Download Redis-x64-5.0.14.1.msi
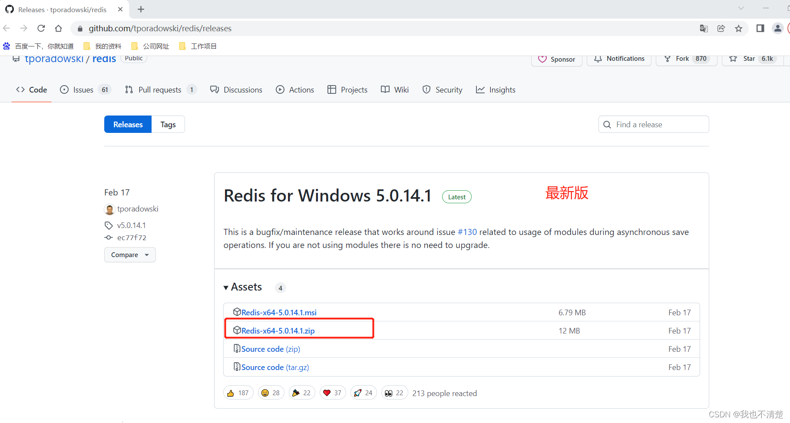 coord(279,312)
